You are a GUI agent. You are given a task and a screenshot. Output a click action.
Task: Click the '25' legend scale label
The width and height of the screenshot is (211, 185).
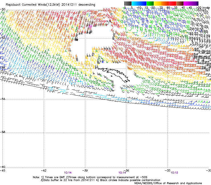(x=161, y=7)
